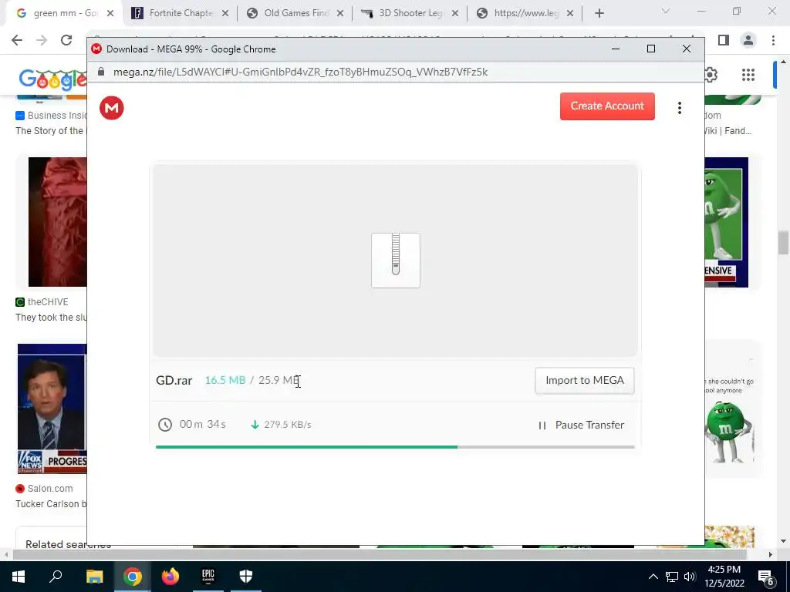The image size is (790, 592).
Task: Open a new Chrome tab
Action: tap(599, 14)
